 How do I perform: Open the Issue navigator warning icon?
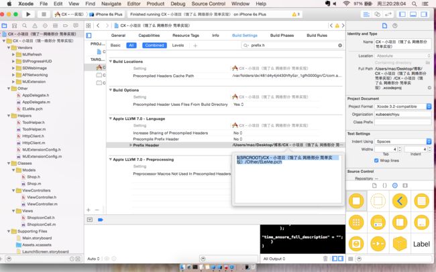click(35, 25)
